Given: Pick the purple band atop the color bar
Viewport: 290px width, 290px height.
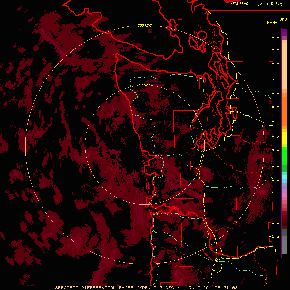Looking at the screenshot, I should [x=285, y=32].
